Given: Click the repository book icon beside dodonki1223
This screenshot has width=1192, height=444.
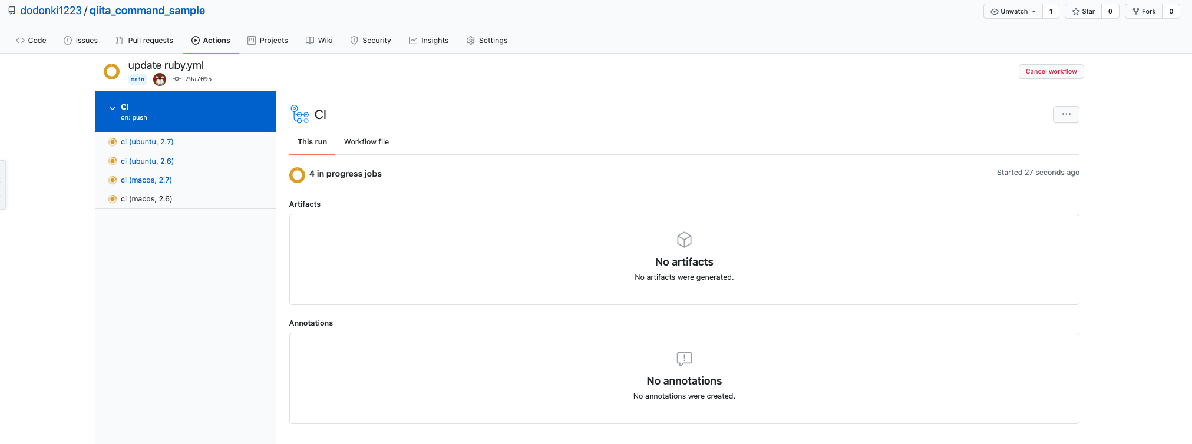Looking at the screenshot, I should coord(12,11).
